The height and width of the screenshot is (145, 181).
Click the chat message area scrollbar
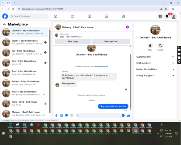(x=130, y=81)
